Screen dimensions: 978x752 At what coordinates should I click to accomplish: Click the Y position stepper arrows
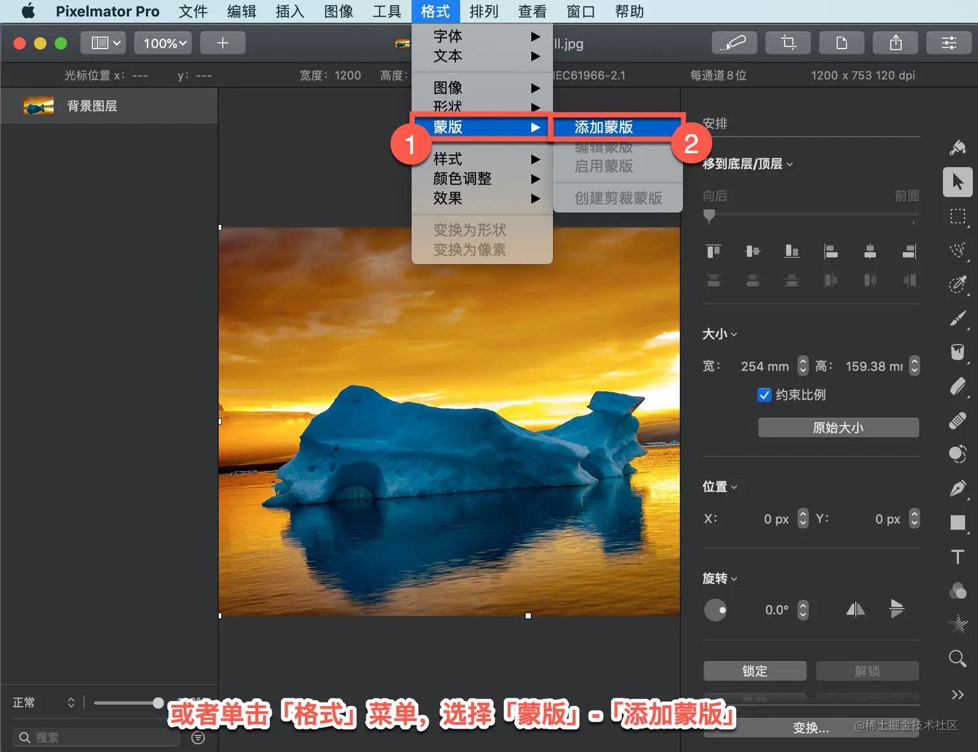point(914,519)
